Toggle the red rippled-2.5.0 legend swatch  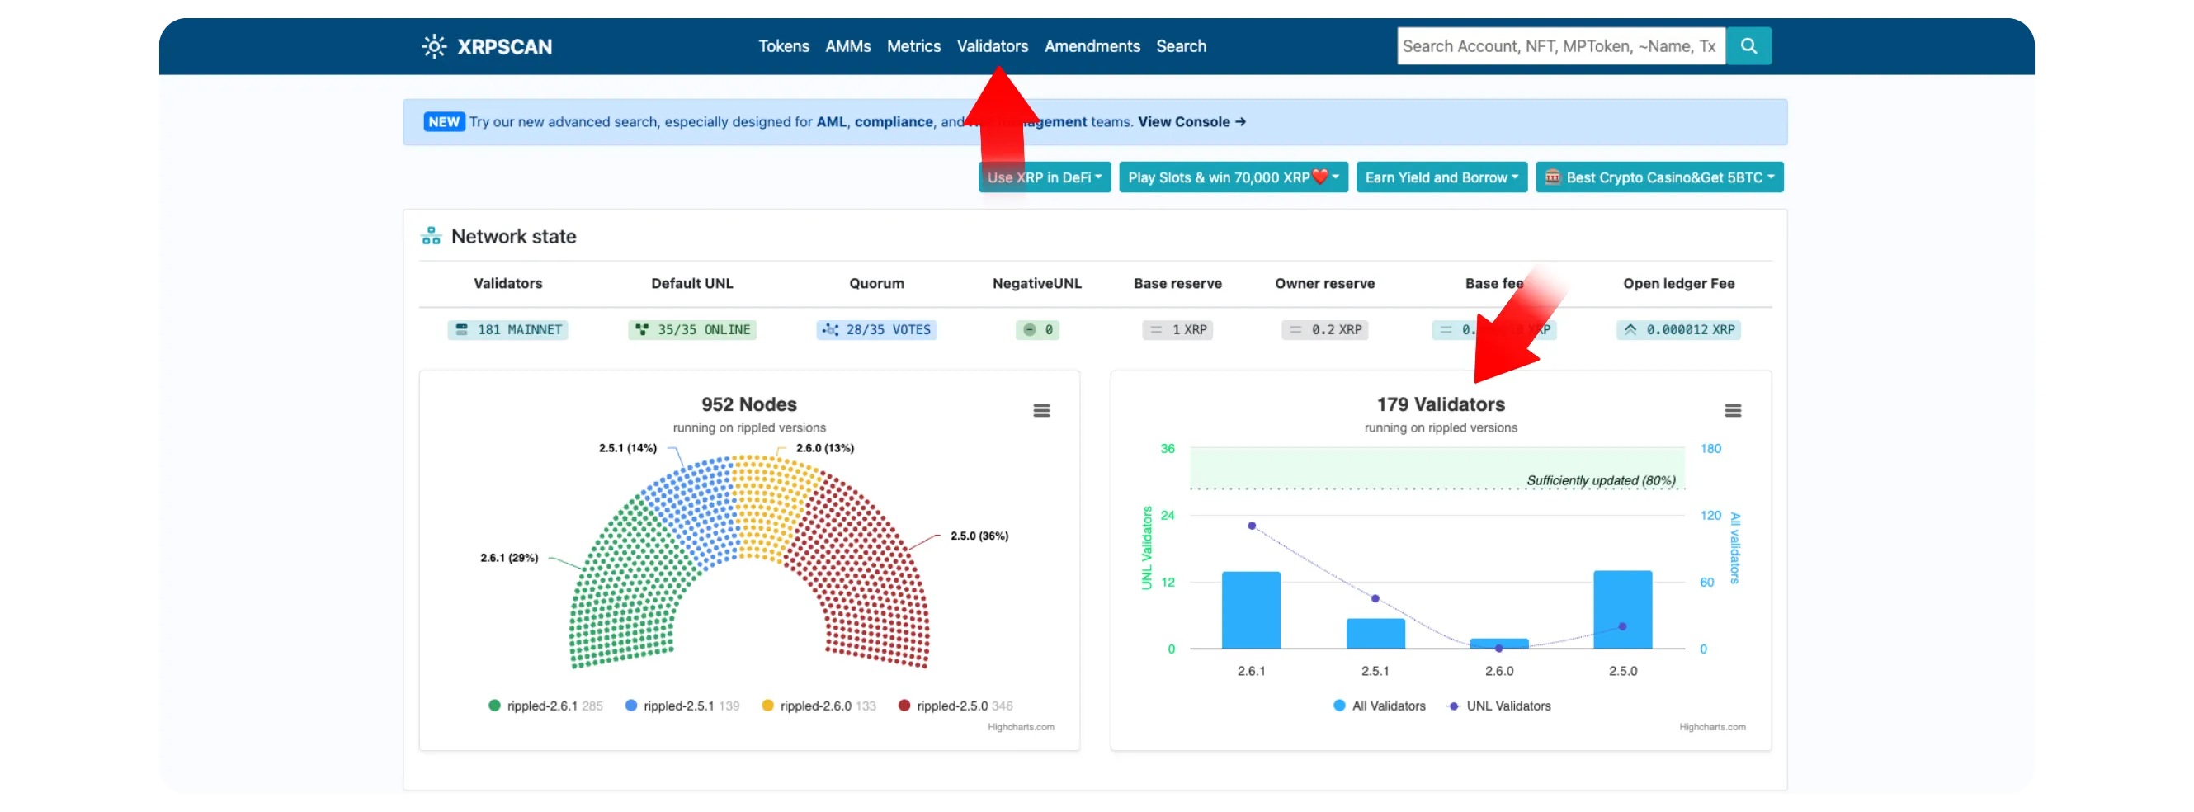click(904, 706)
